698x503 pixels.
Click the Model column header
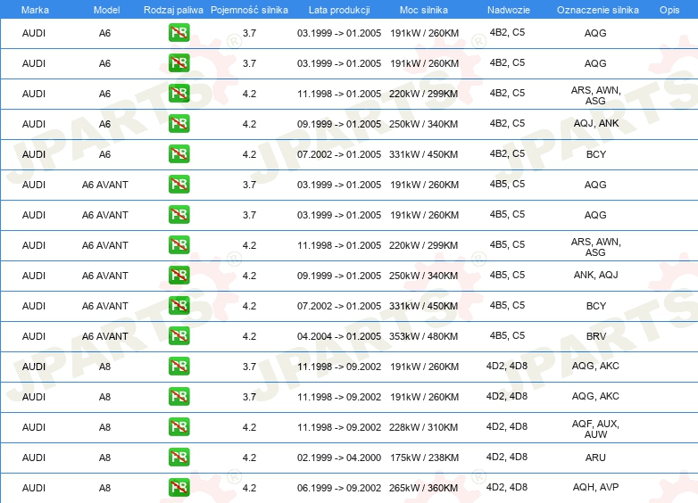pos(106,10)
